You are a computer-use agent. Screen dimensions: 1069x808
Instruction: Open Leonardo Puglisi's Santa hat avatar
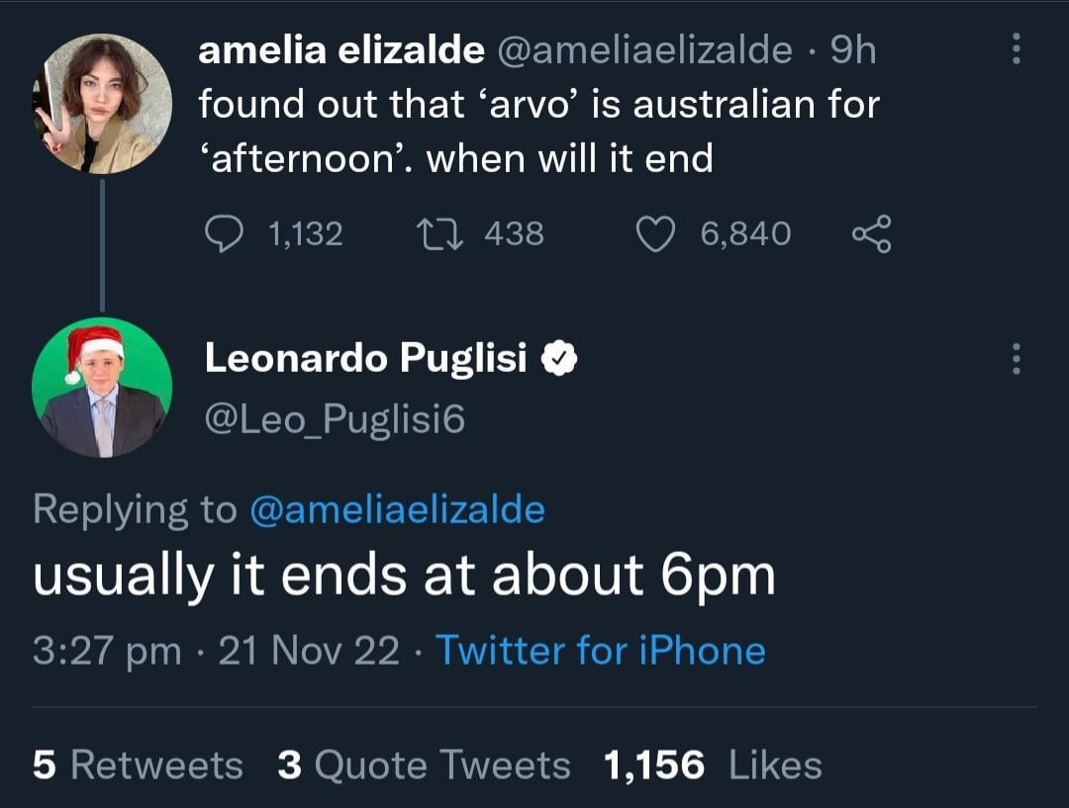click(x=102, y=387)
